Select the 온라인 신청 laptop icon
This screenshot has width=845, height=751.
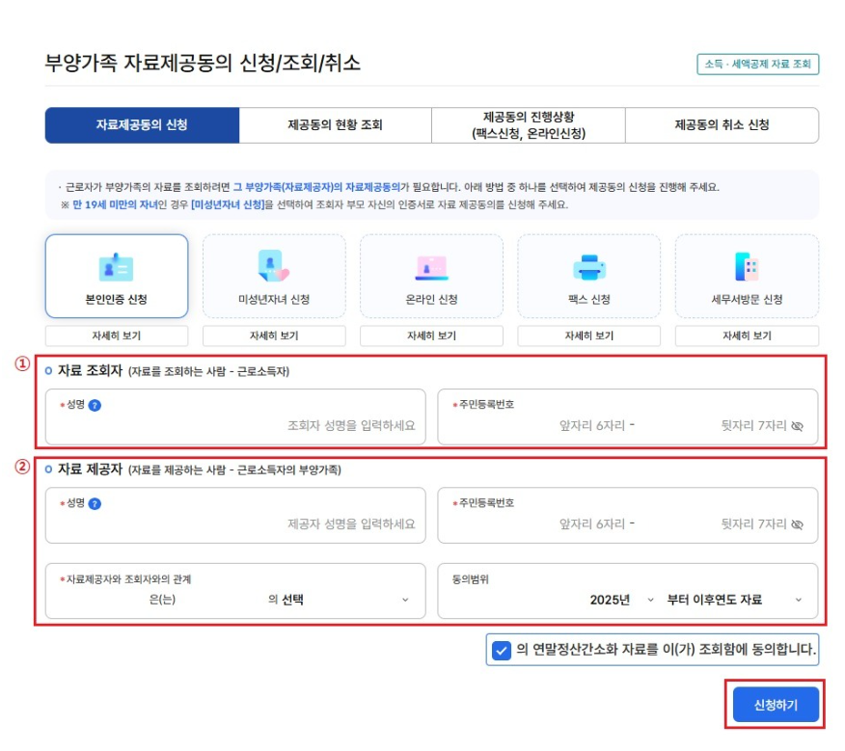pyautogui.click(x=431, y=267)
